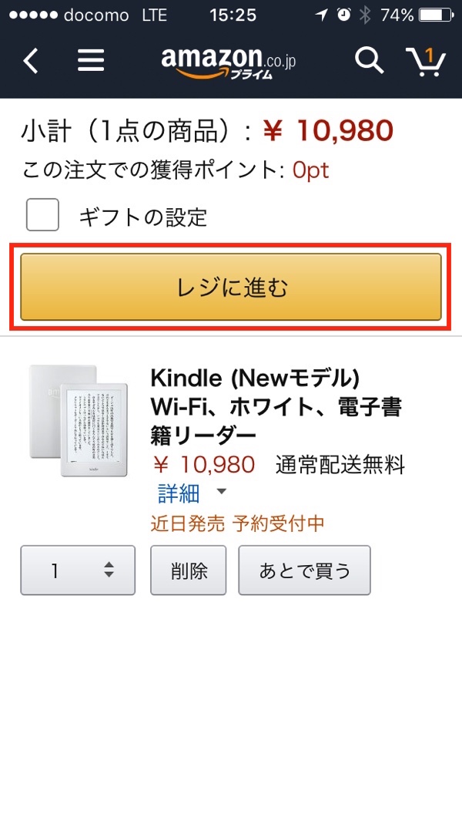Tap the location arrow status icon
This screenshot has width=462, height=821.
click(x=320, y=15)
